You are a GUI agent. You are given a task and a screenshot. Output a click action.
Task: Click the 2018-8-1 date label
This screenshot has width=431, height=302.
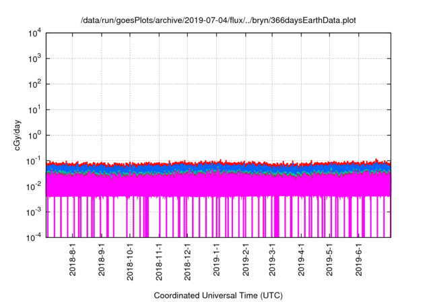[x=73, y=260]
